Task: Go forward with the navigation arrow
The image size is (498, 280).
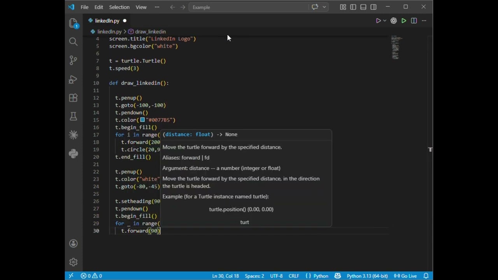Action: click(x=183, y=7)
